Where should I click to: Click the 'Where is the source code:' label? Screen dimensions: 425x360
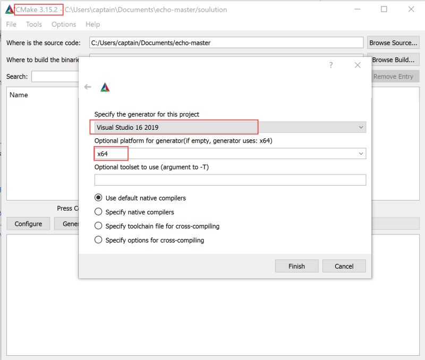click(44, 43)
